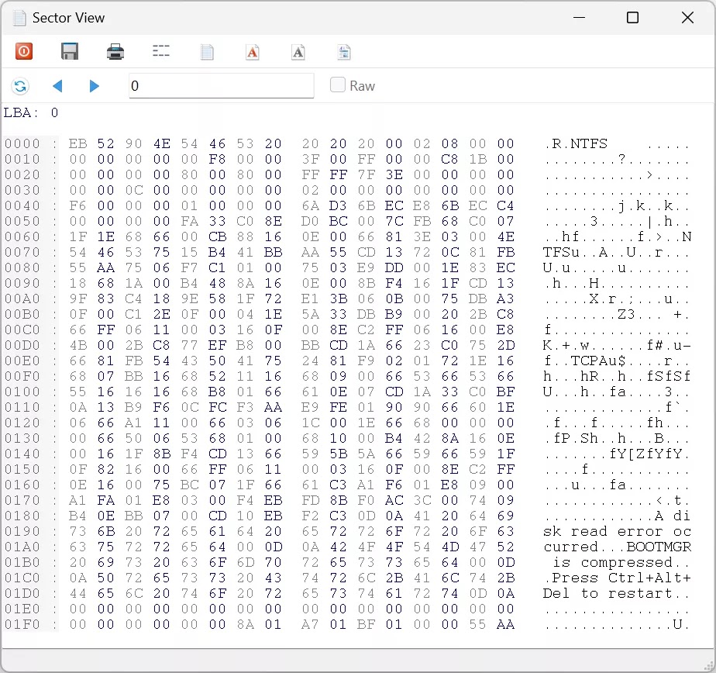Viewport: 716px width, 673px height.
Task: Click the NTFS text in the ASCII column
Action: (584, 143)
